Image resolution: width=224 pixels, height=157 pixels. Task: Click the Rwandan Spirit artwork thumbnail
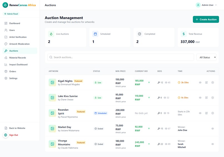click(53, 113)
